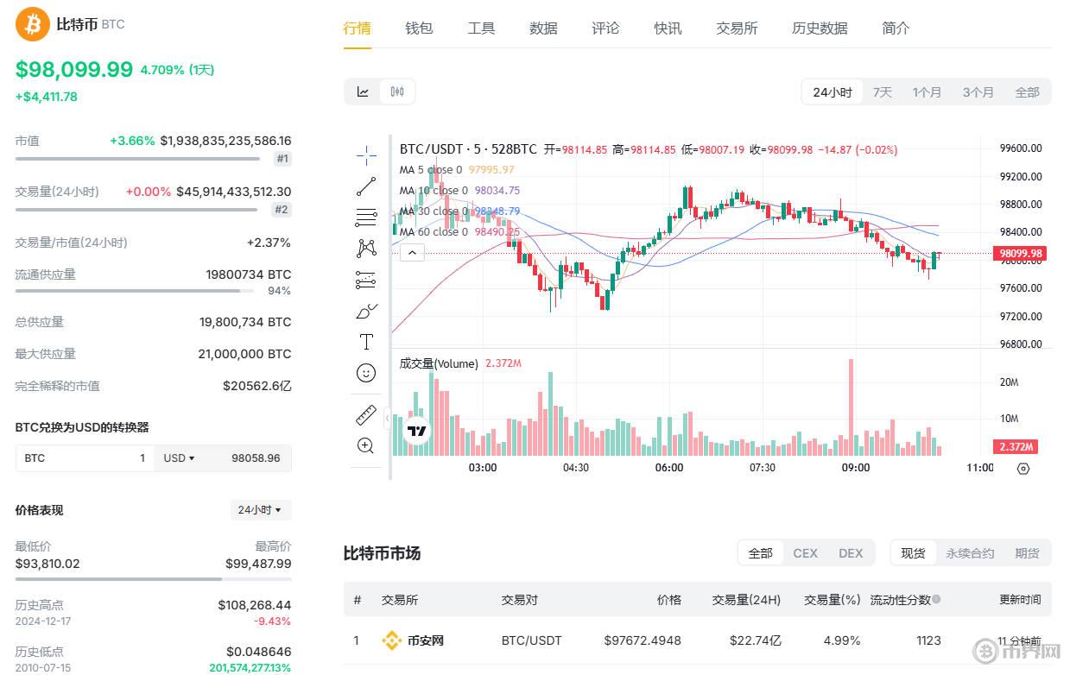Image resolution: width=1070 pixels, height=675 pixels.
Task: Select the CEX market filter
Action: pos(805,552)
